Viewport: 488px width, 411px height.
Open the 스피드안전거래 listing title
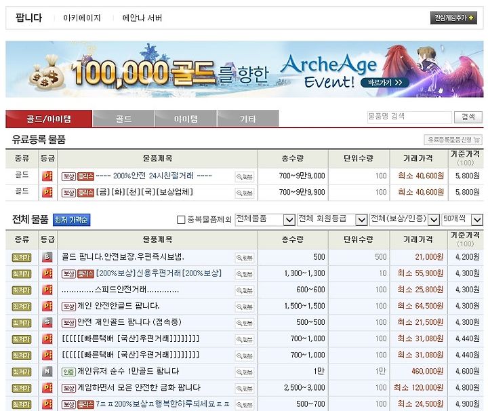pos(120,290)
